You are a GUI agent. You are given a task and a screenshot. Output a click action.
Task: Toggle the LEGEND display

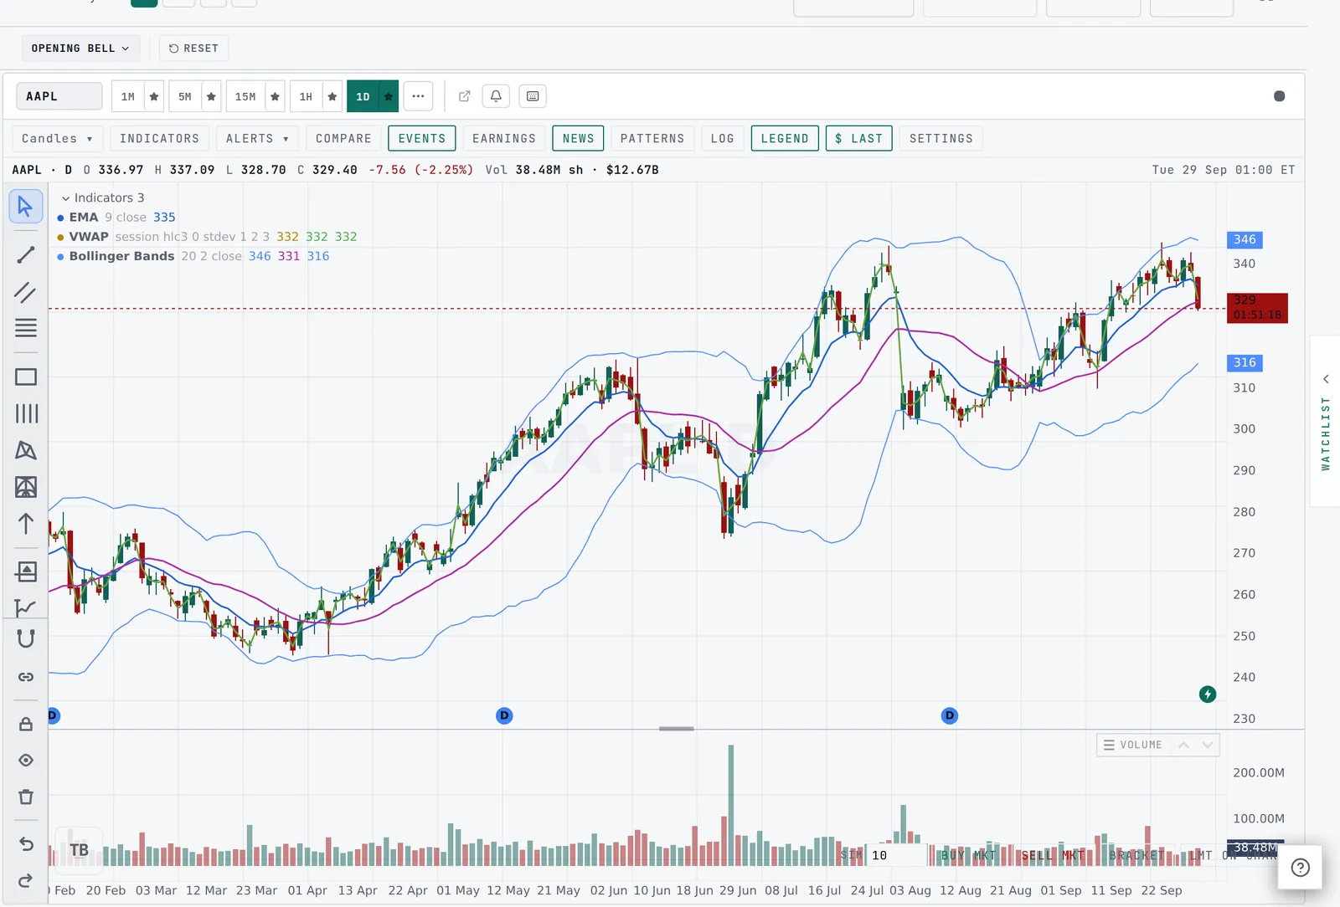pos(785,138)
